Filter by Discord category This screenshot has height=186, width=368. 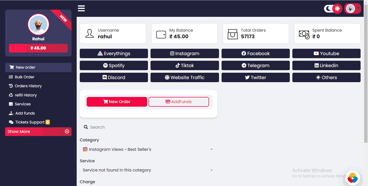pyautogui.click(x=114, y=78)
